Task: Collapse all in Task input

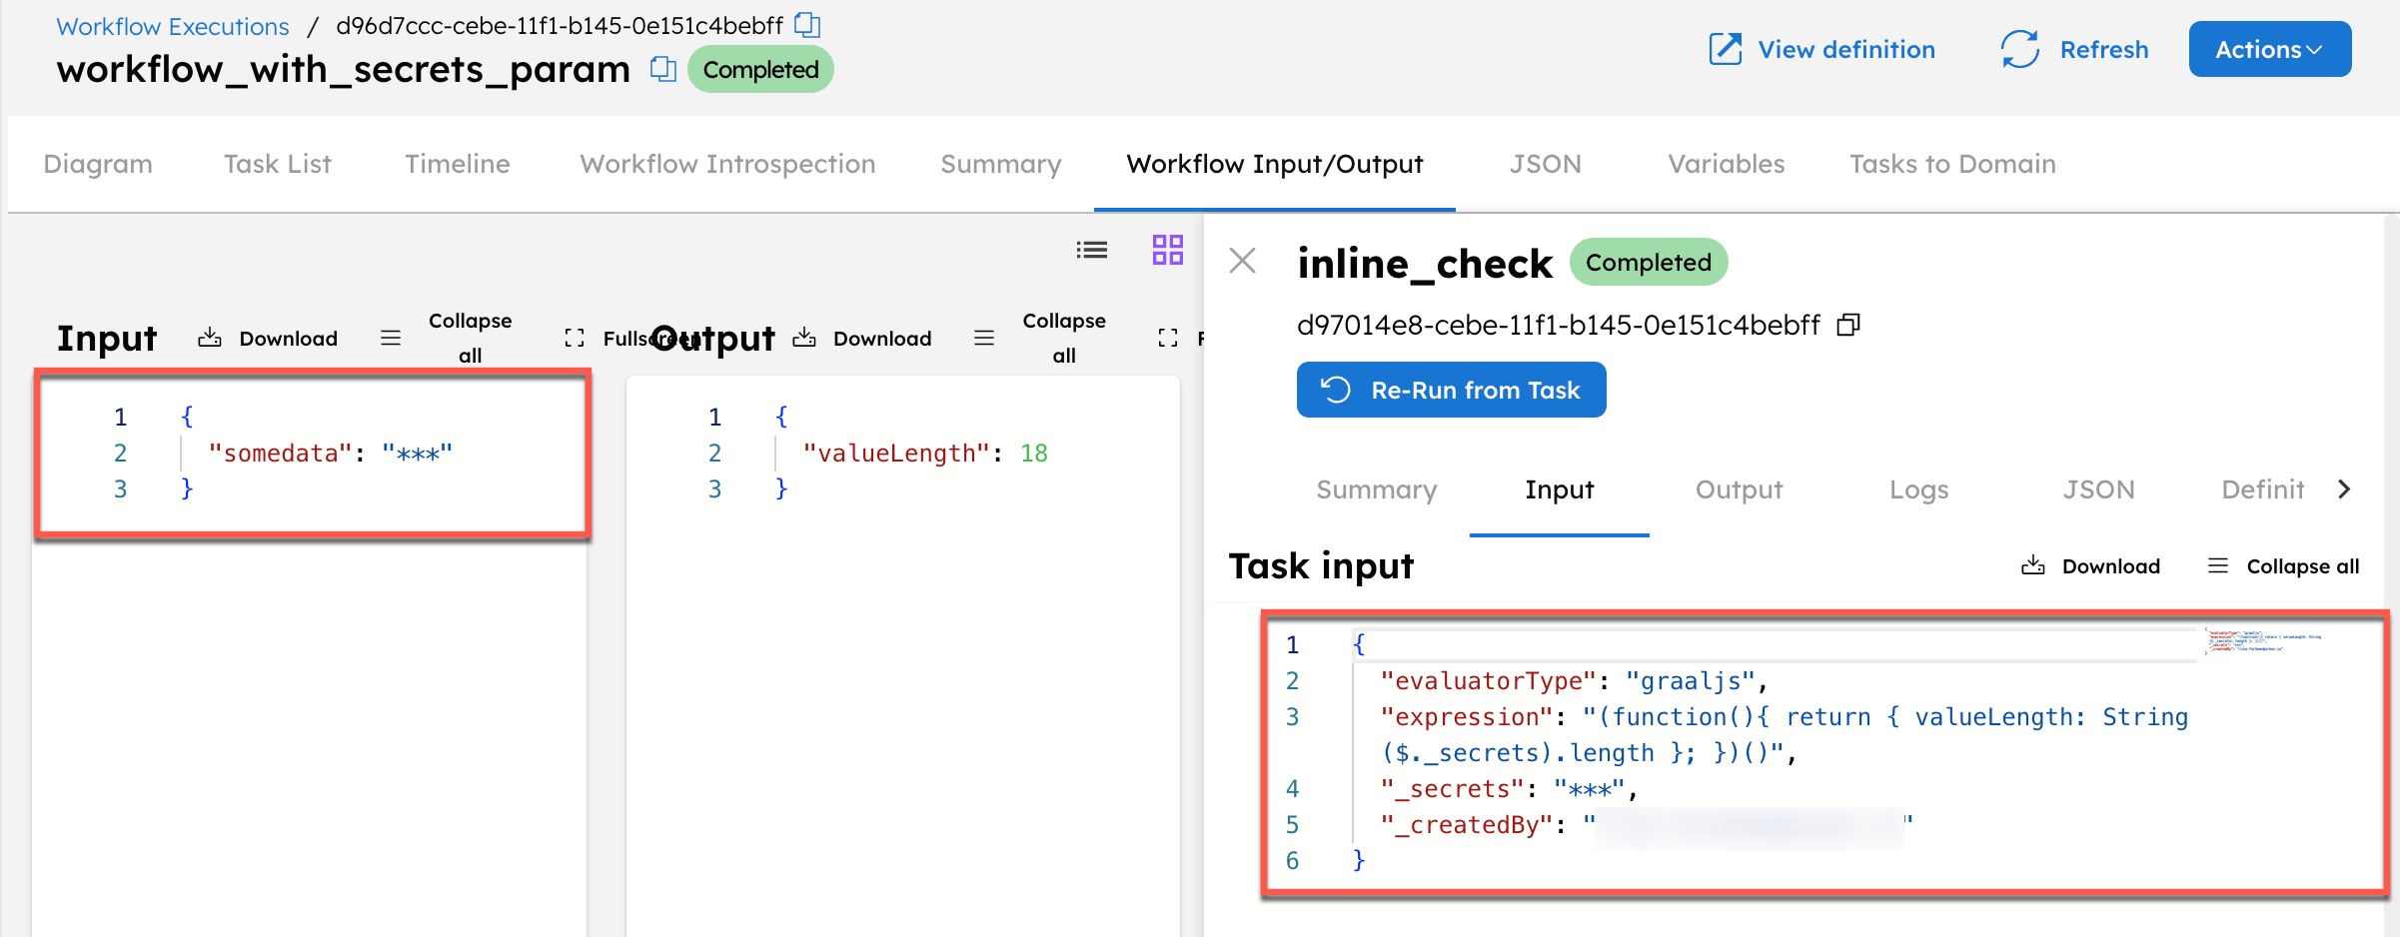Action: [x=2282, y=566]
